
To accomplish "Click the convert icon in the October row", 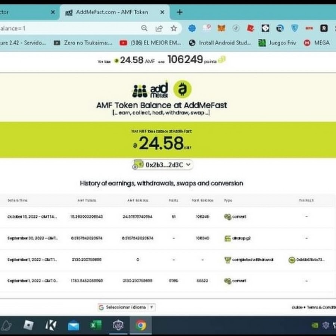I will [x=228, y=217].
